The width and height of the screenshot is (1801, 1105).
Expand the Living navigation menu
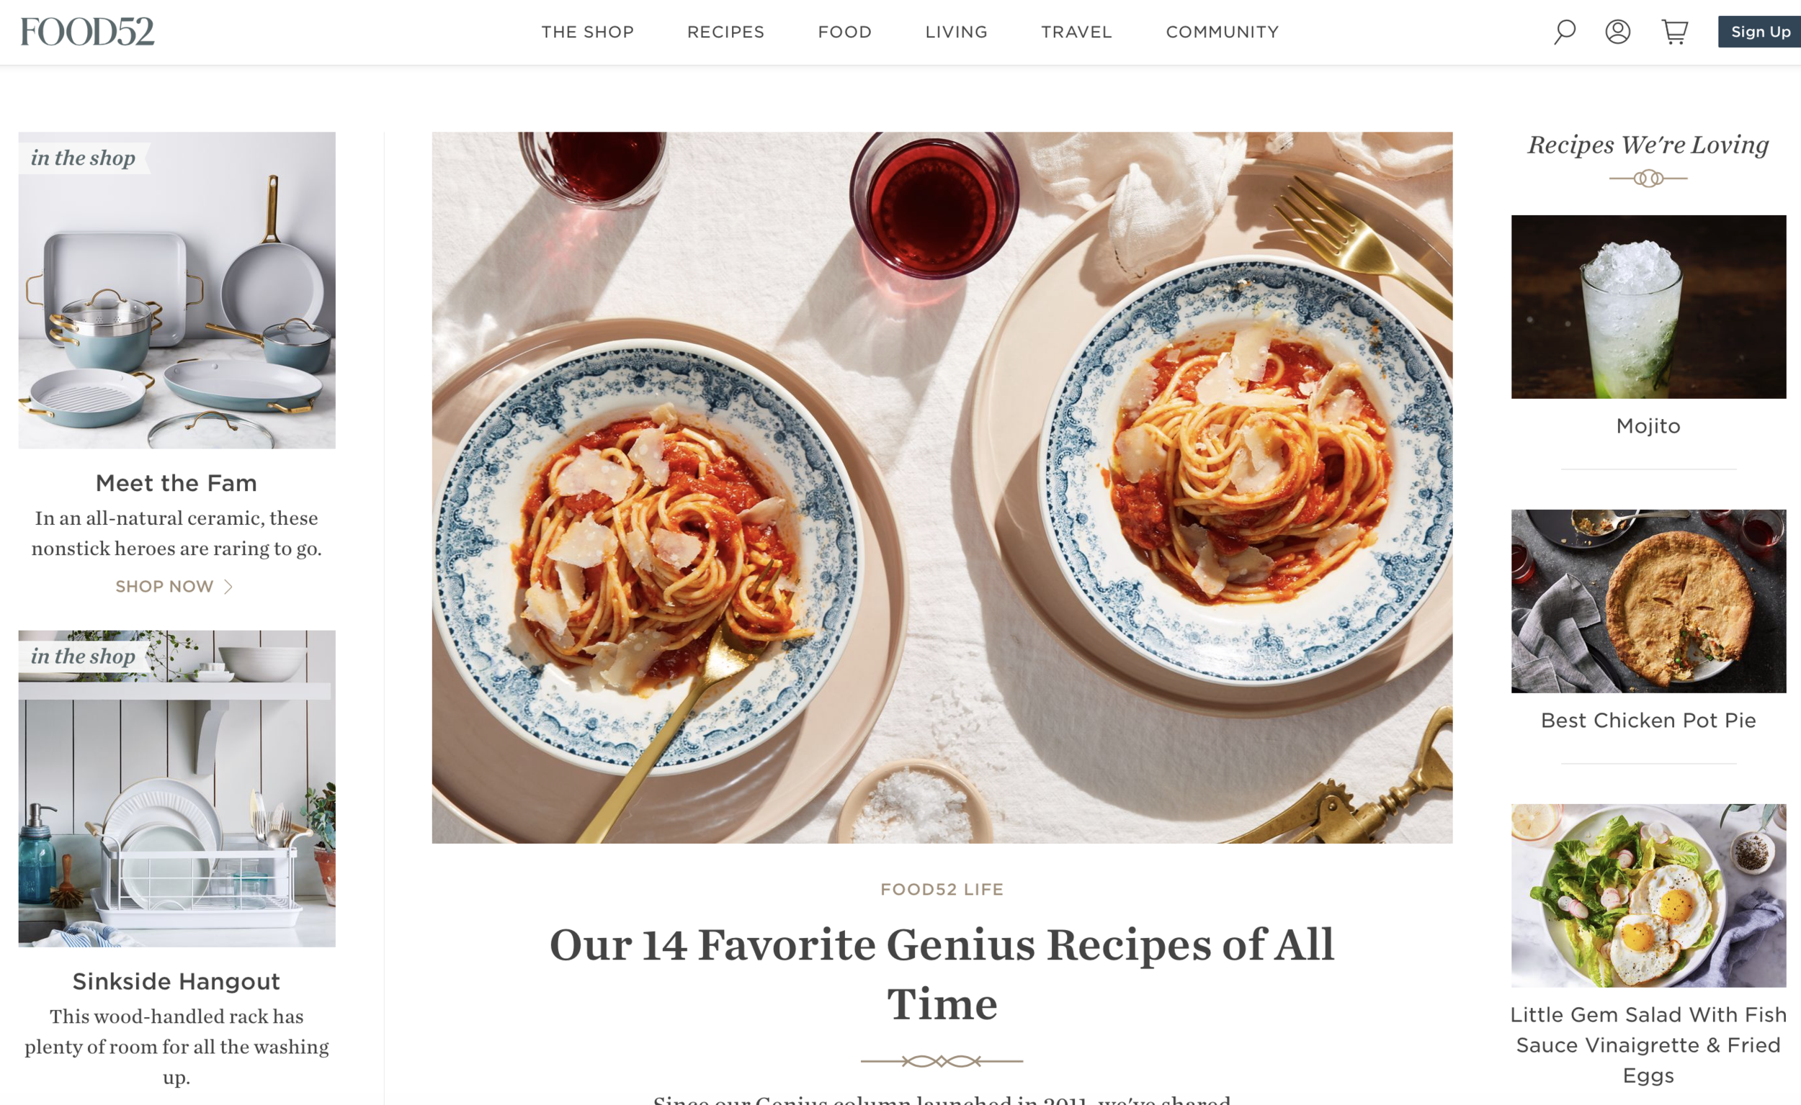pyautogui.click(x=956, y=32)
